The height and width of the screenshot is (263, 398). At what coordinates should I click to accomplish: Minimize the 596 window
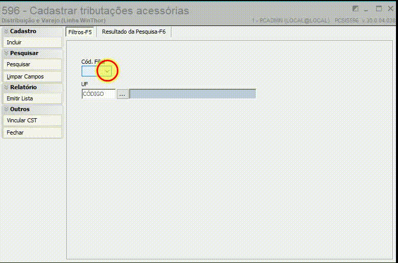[366, 10]
